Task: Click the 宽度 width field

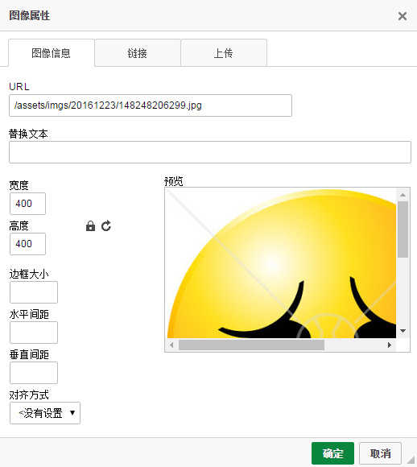Action: (x=27, y=204)
